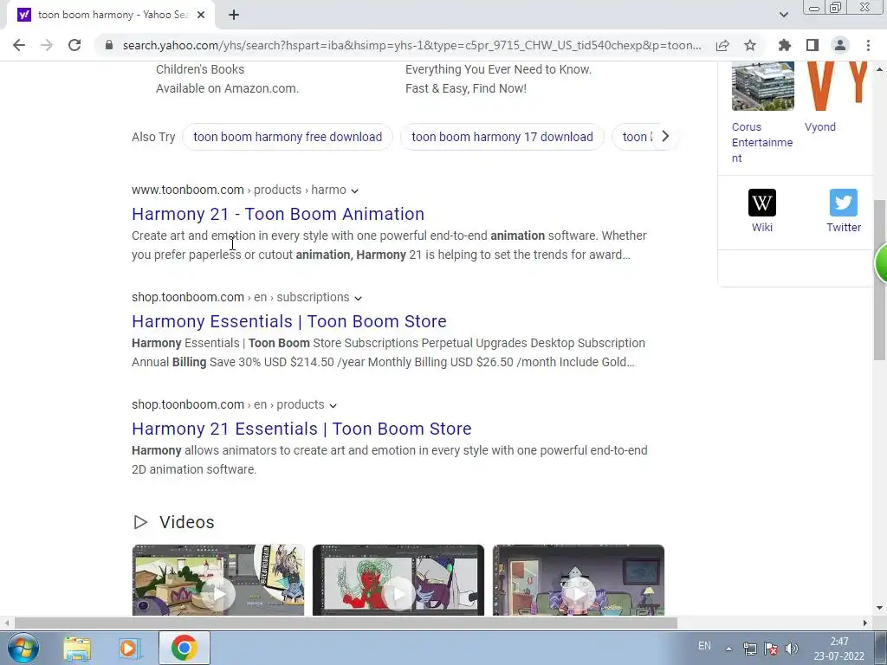The image size is (887, 665).
Task: Open the tab search dropdown arrow
Action: pyautogui.click(x=783, y=15)
